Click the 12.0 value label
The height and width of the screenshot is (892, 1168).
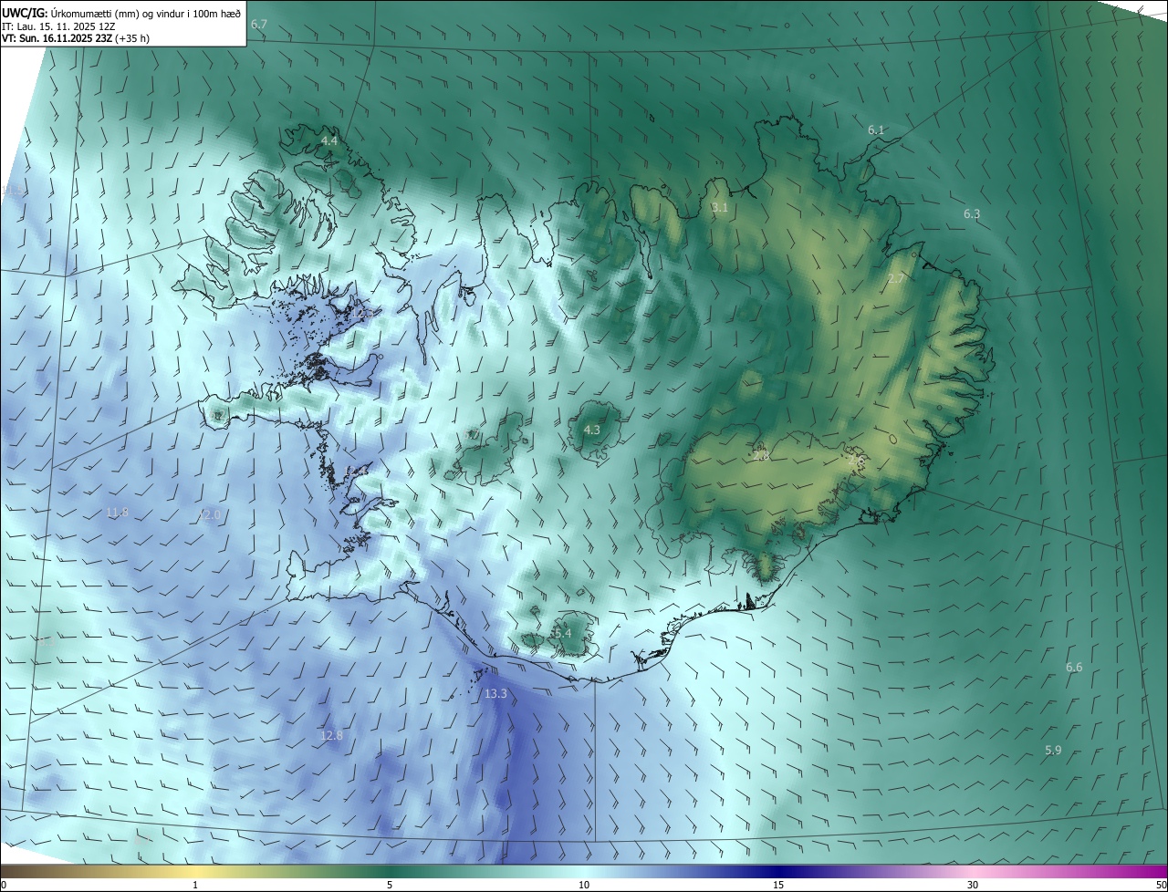210,515
